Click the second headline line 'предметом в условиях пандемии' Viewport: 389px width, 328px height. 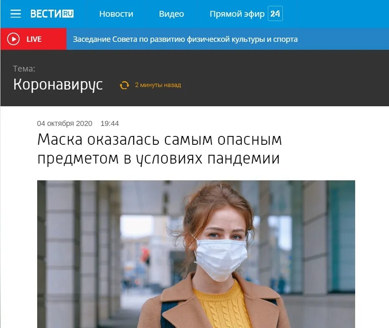point(158,159)
